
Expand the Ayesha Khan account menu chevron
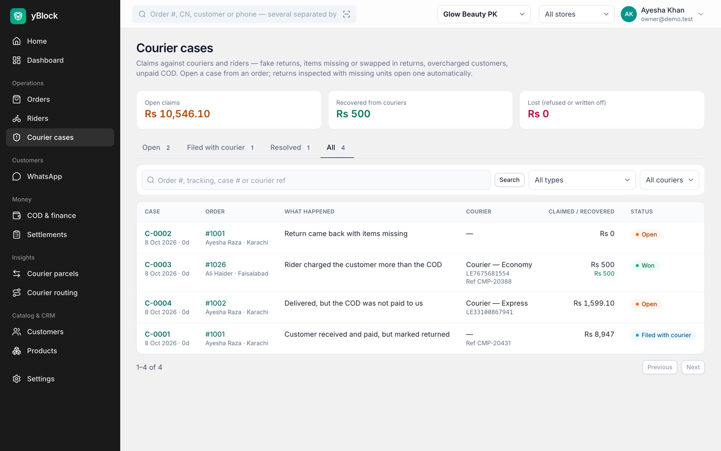tap(701, 14)
